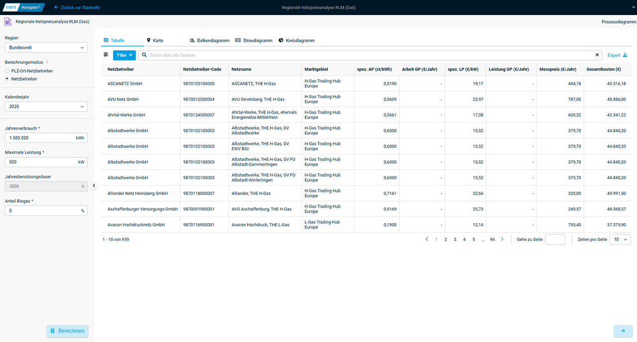Expand the Zeilen pro Seite dropdown

620,239
